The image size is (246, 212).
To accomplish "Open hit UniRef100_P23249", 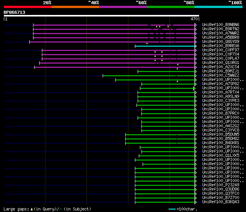I will 221,185.
